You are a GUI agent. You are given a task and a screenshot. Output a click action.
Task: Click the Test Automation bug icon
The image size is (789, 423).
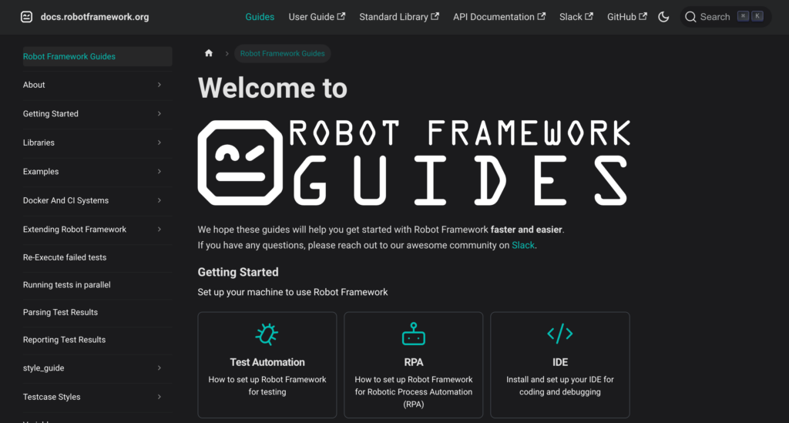click(267, 334)
